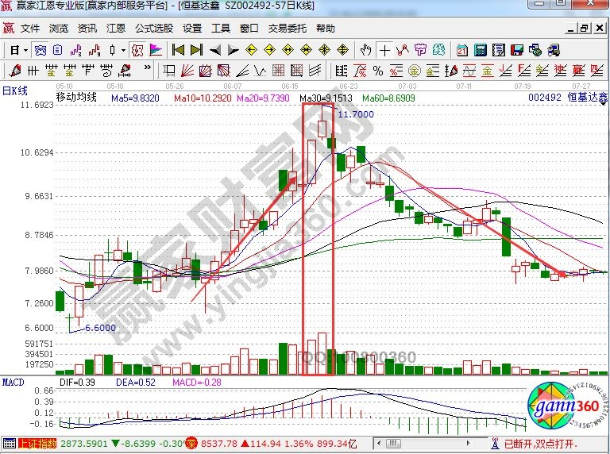Open the 江恩 menu

click(116, 28)
